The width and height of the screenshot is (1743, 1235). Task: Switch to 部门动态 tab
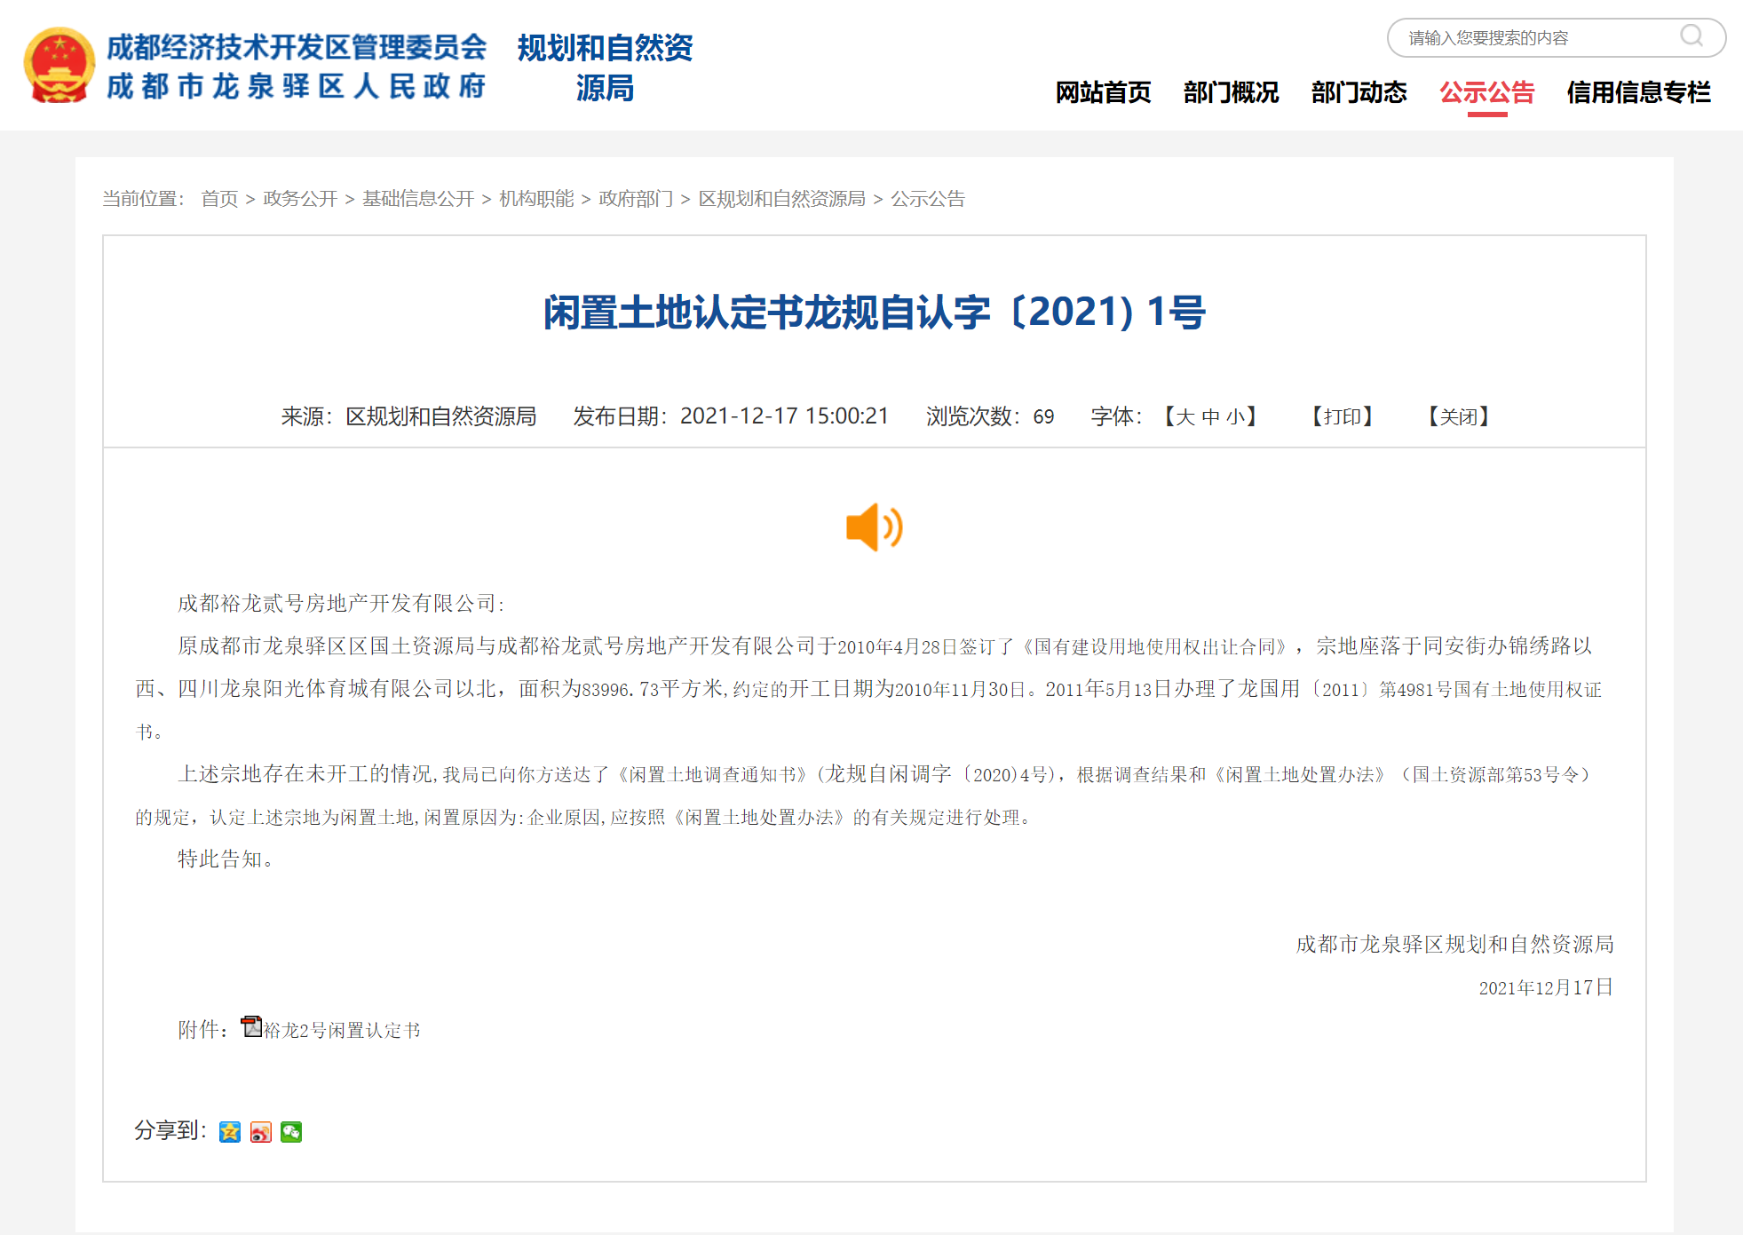(1359, 92)
